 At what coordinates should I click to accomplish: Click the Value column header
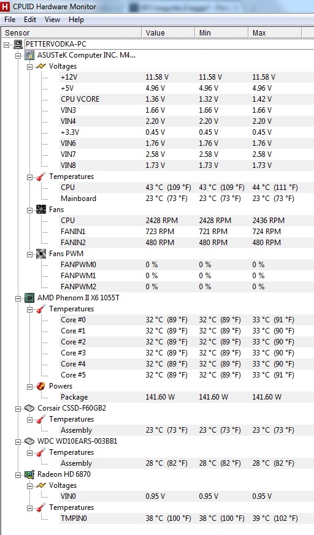tap(167, 32)
